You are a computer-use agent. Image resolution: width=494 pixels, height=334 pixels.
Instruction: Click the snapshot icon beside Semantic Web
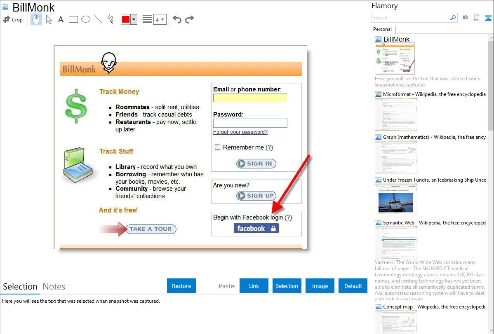click(x=379, y=223)
